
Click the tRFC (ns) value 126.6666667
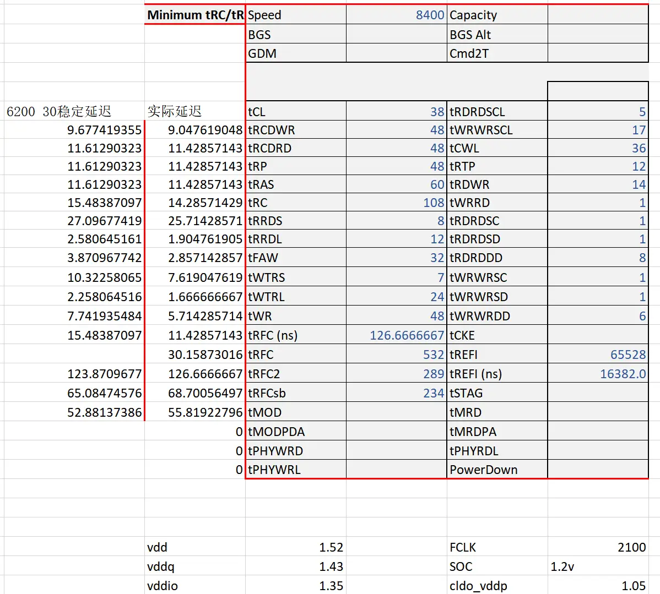pyautogui.click(x=397, y=335)
